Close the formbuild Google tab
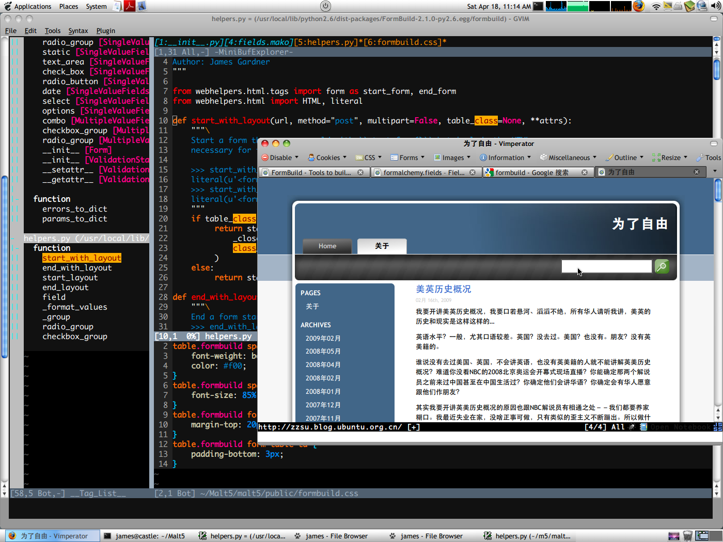The height and width of the screenshot is (542, 723). point(585,172)
